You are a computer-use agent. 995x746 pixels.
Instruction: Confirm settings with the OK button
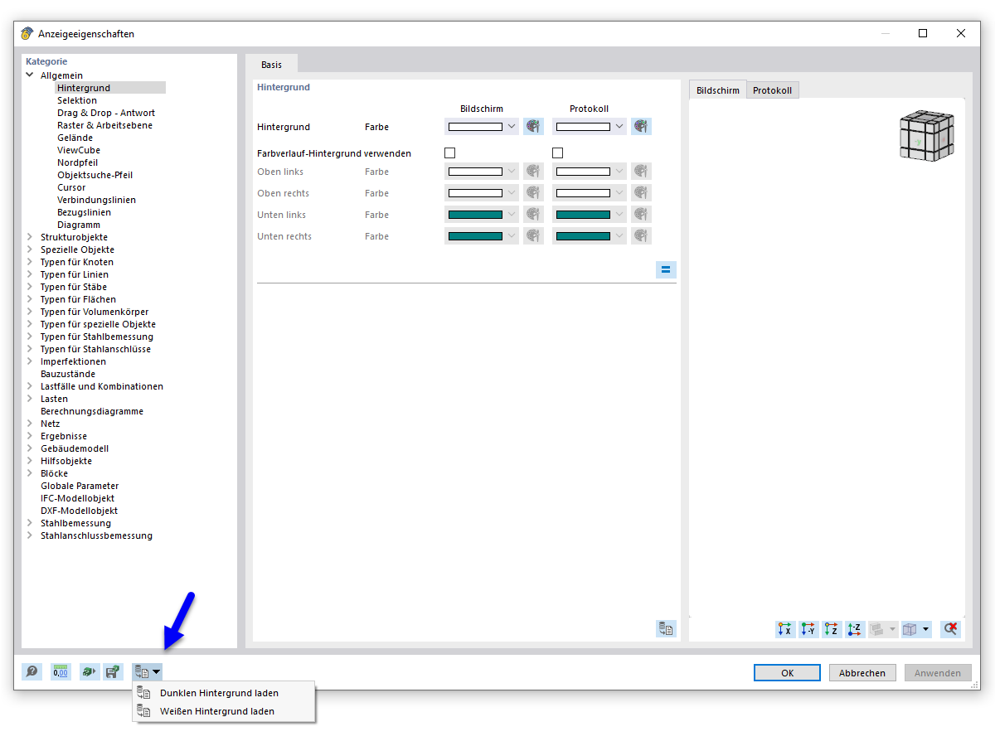click(x=786, y=672)
